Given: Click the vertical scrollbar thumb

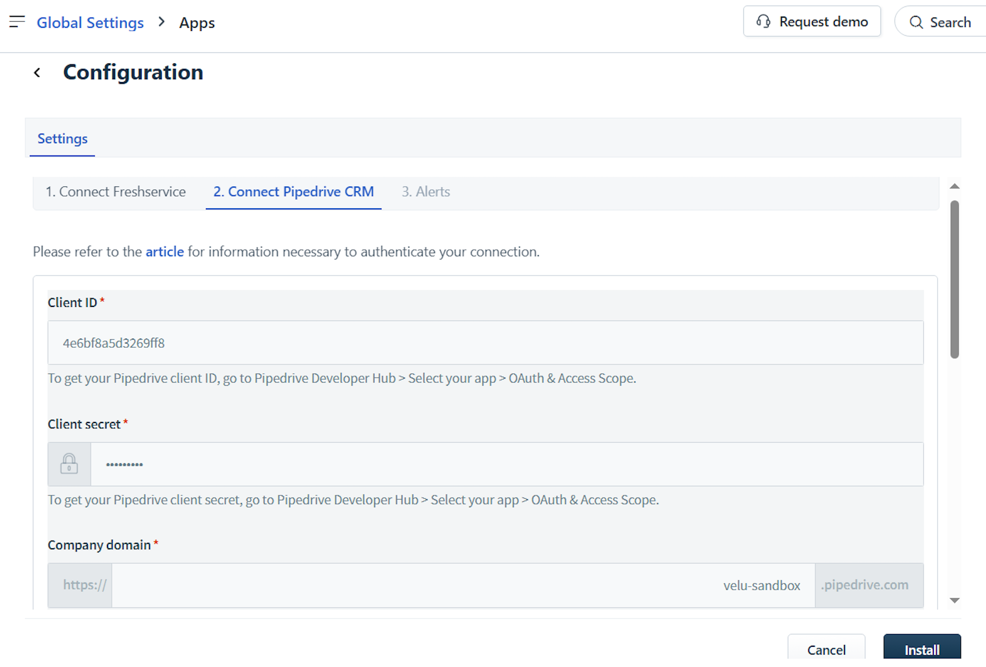Looking at the screenshot, I should click(955, 279).
